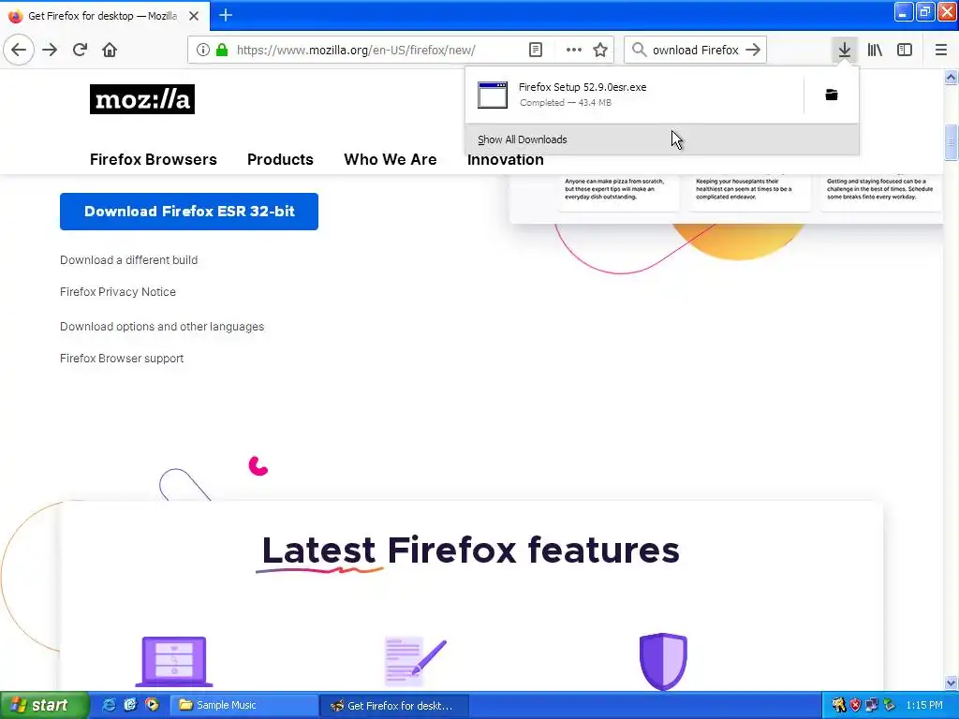Click Show All Downloads

(662, 139)
